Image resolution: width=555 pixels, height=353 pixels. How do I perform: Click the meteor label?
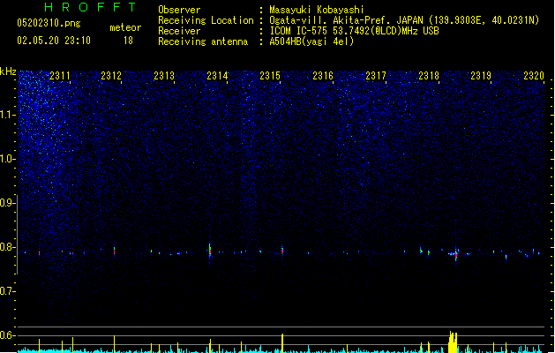(125, 27)
